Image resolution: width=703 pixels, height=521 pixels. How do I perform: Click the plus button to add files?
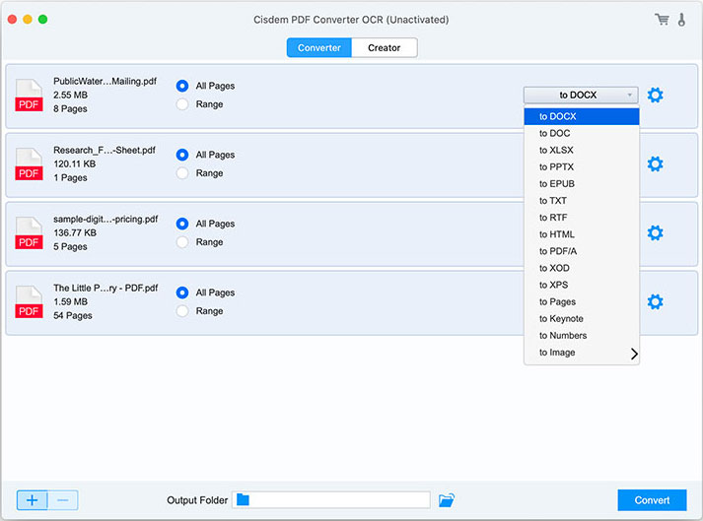click(x=32, y=500)
